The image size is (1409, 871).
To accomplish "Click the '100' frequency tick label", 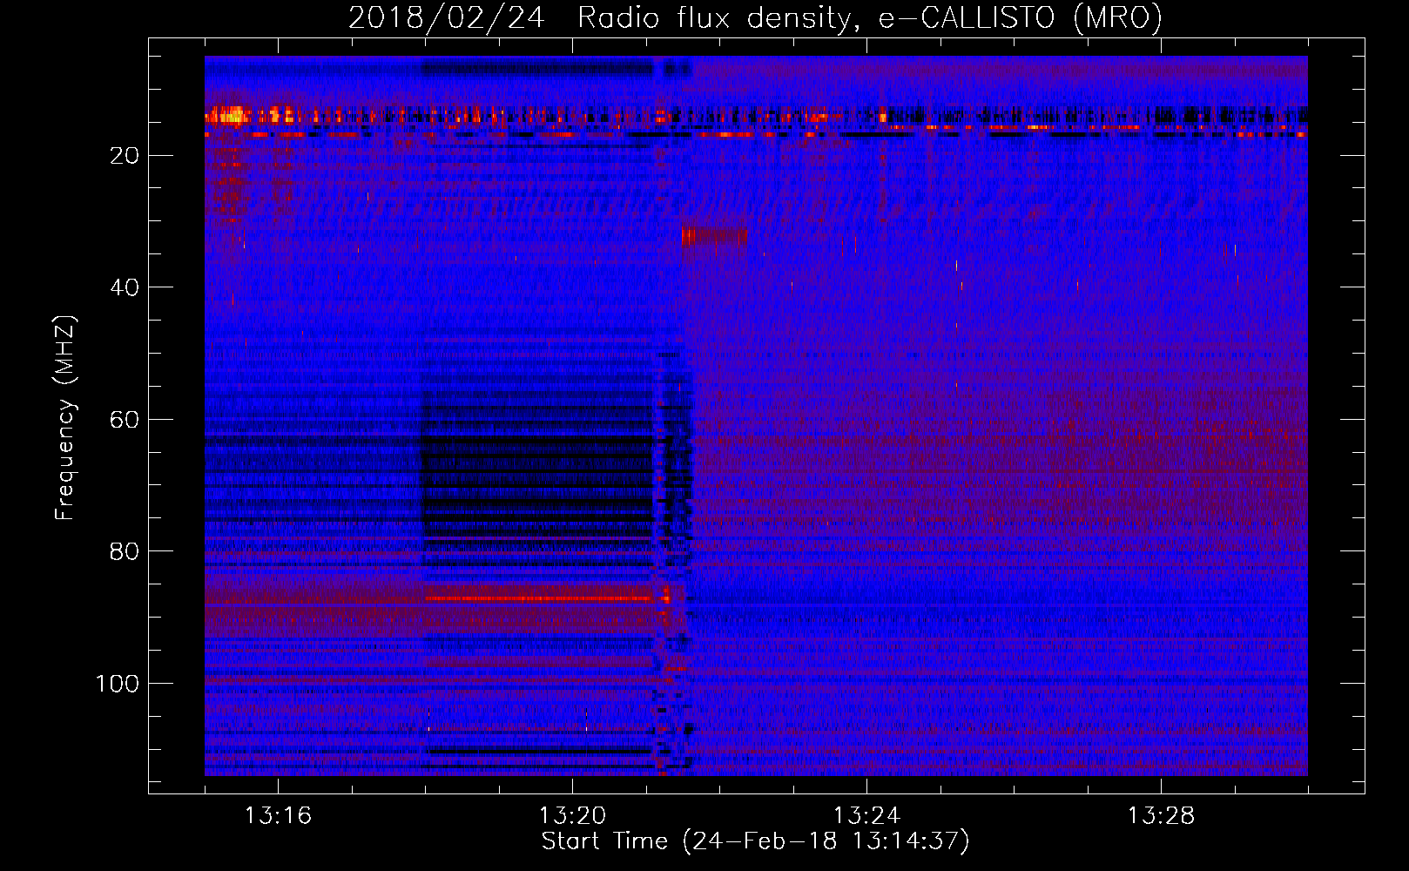I will tap(118, 684).
